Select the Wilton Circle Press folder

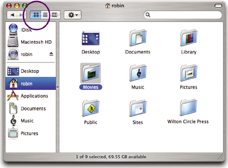click(188, 108)
